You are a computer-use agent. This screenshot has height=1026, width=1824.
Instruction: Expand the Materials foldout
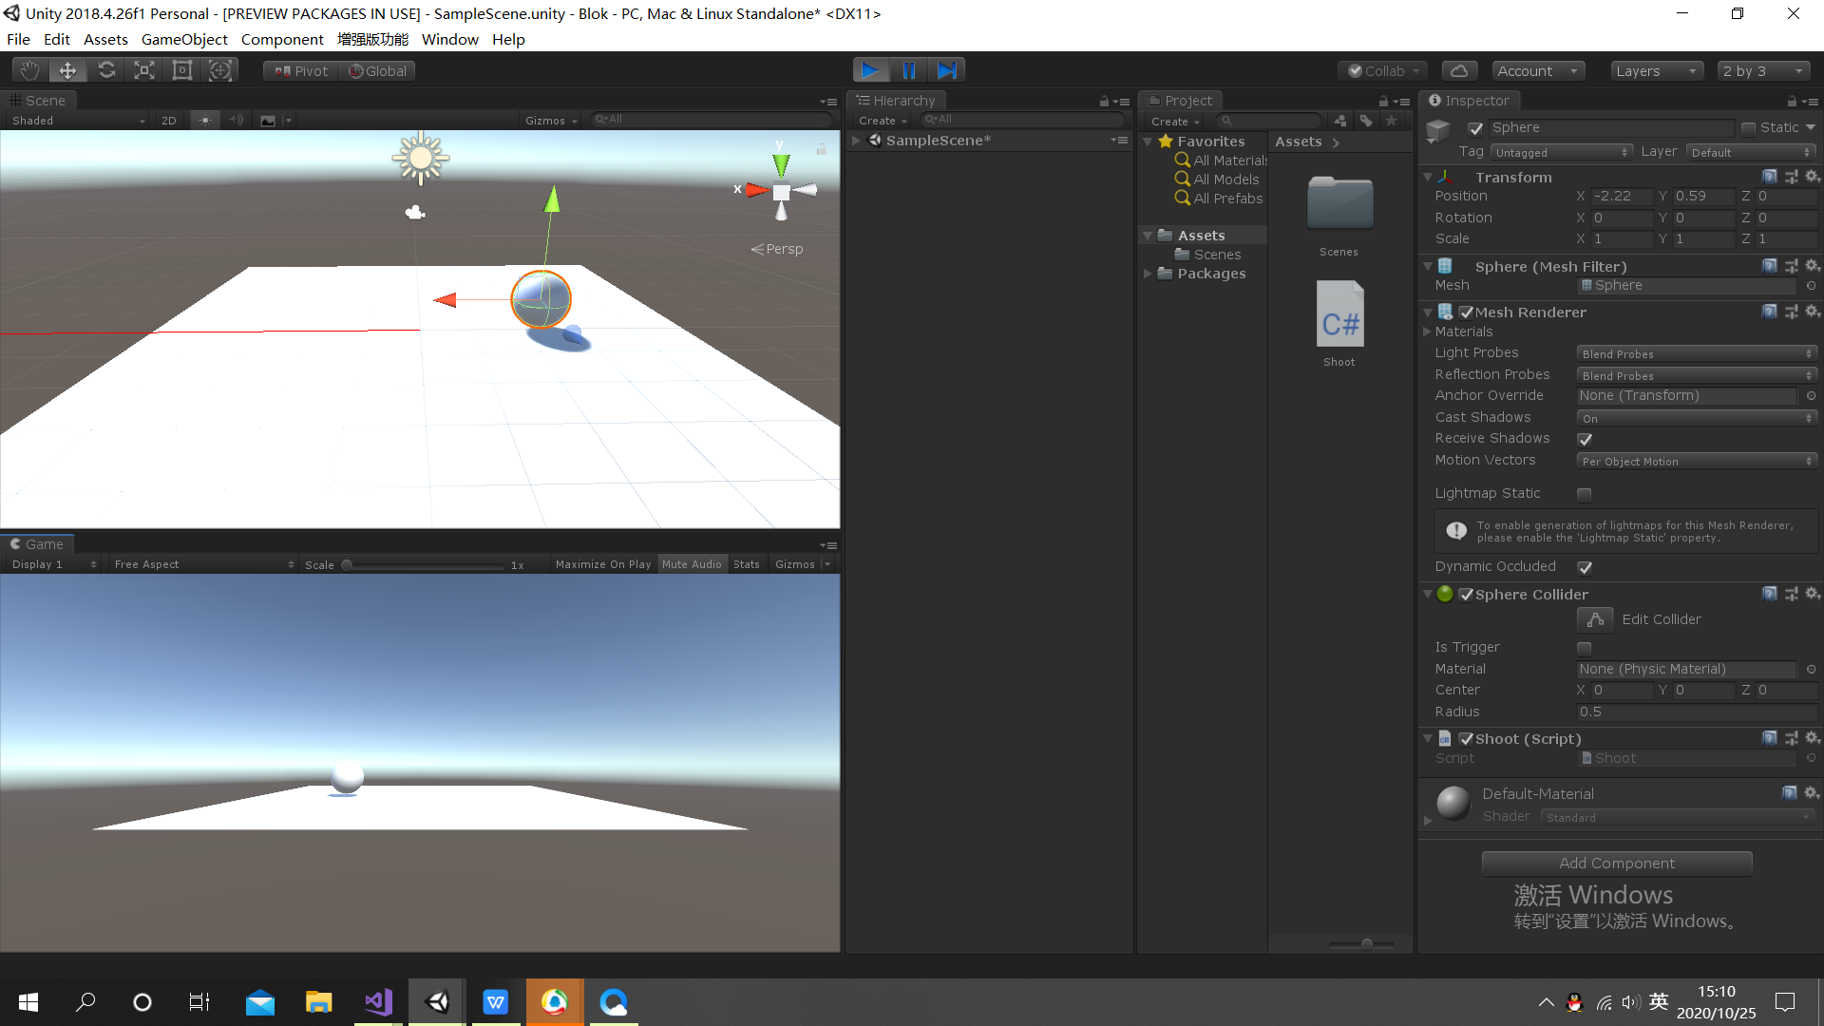point(1427,332)
